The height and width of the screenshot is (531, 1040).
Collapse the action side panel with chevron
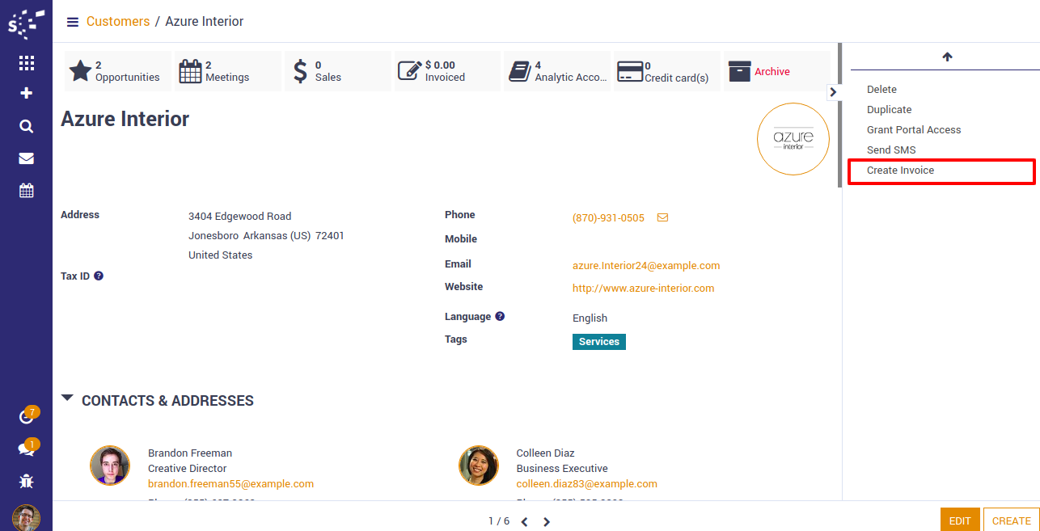[x=833, y=92]
